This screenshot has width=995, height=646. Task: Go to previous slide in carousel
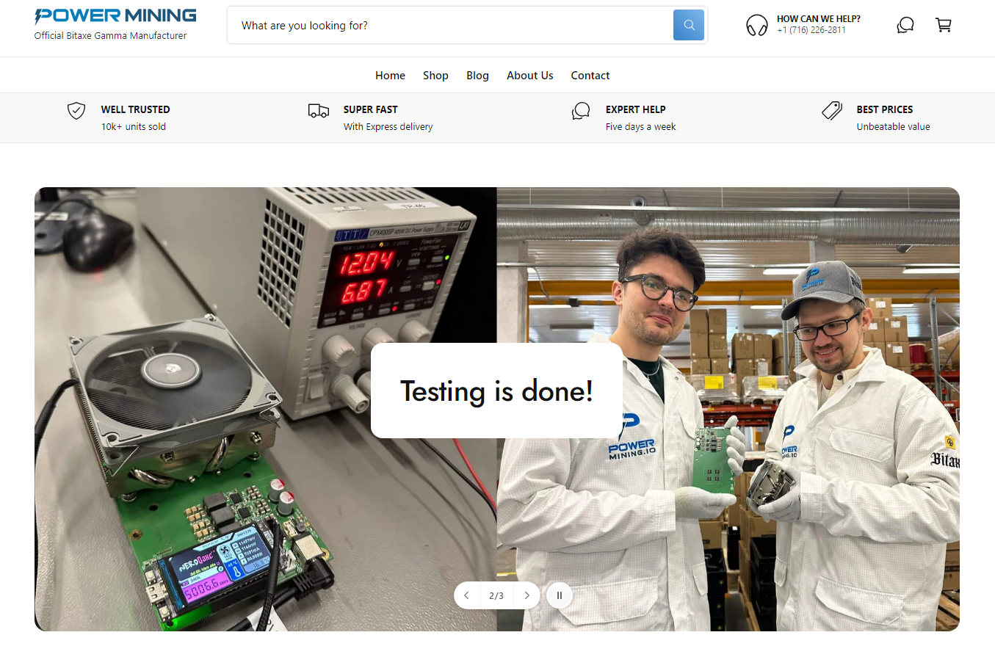[466, 595]
